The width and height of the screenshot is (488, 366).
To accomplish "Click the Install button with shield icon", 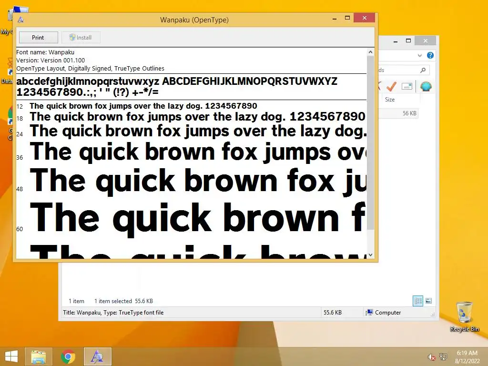I will point(81,37).
